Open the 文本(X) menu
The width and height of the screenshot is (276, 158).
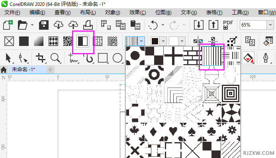coord(189,12)
